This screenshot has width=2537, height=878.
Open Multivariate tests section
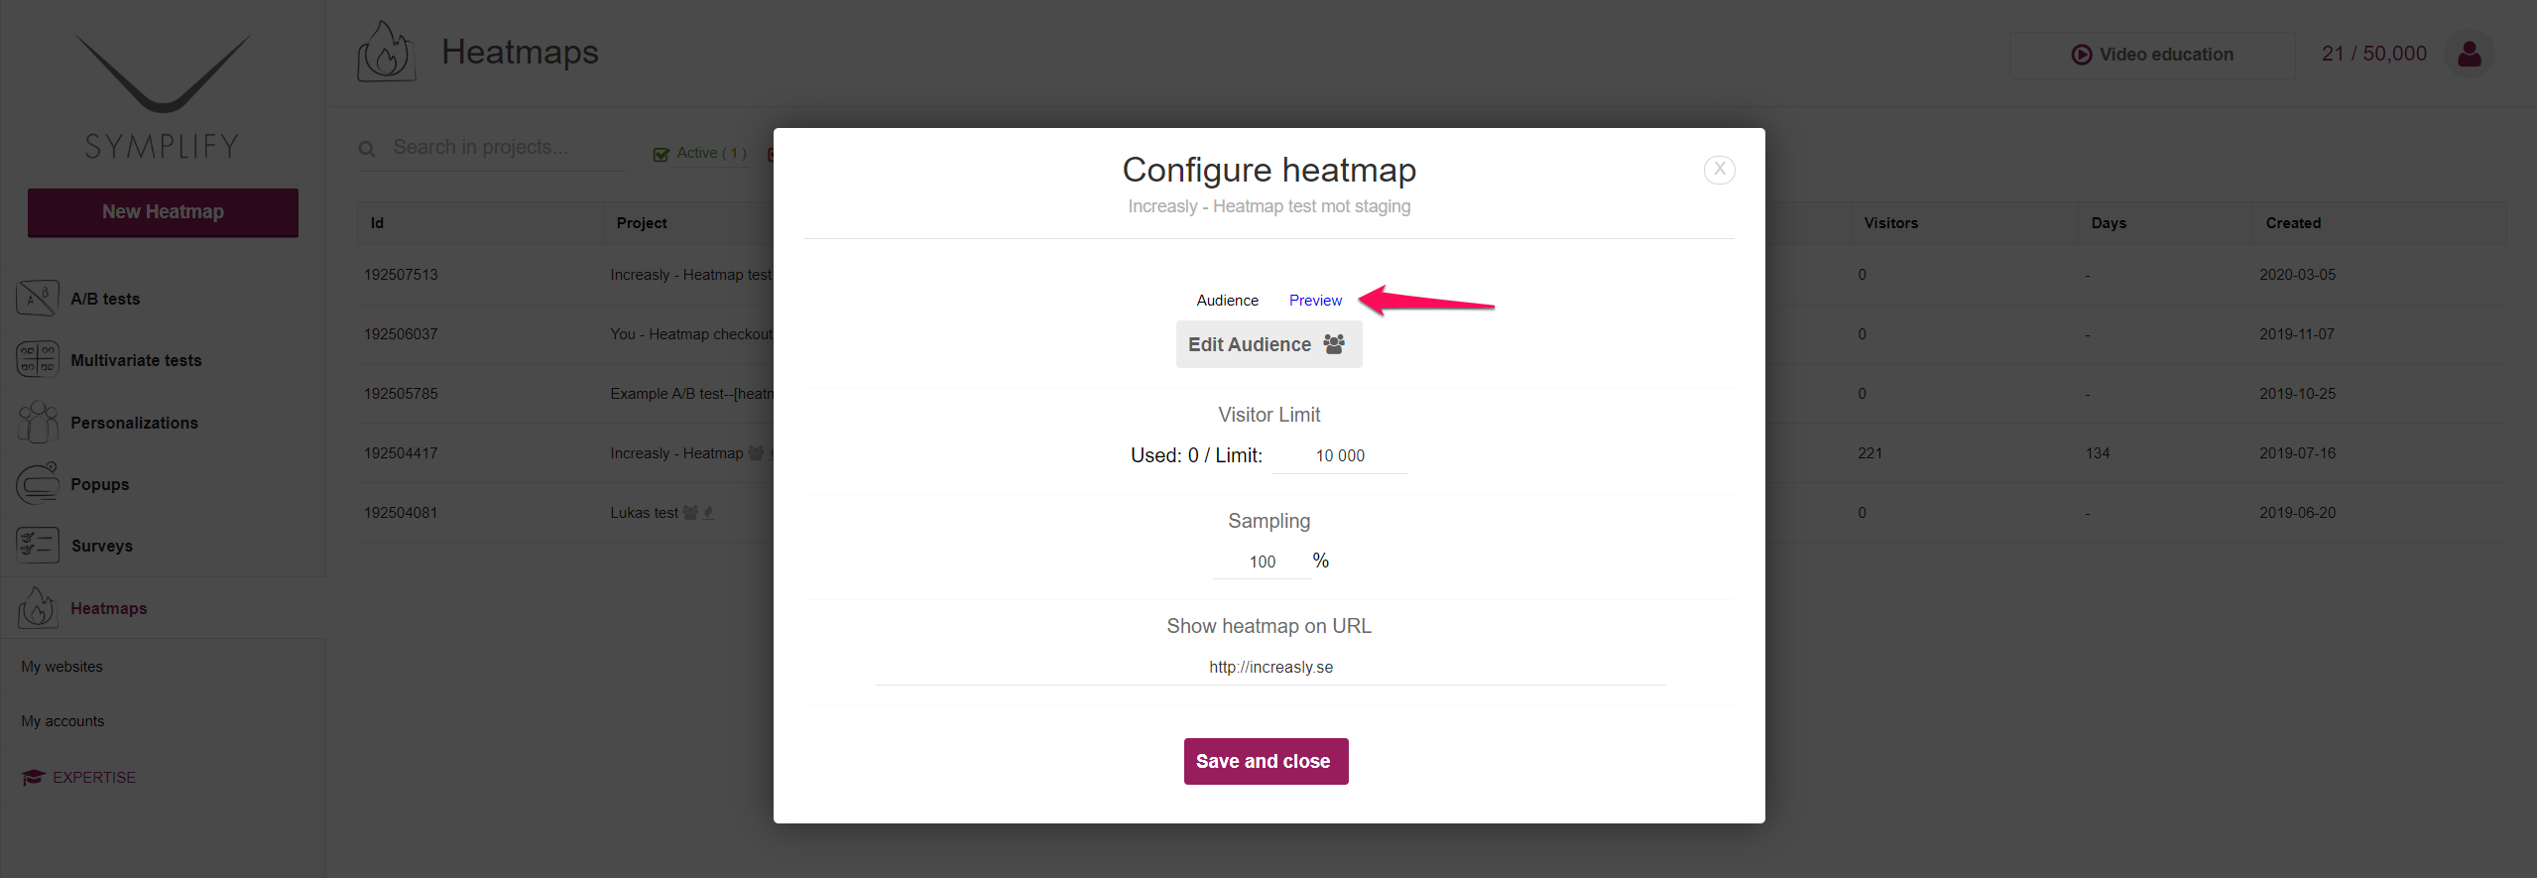136,360
